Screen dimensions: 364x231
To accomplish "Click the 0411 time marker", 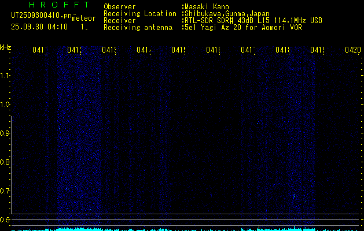I will click(39, 50).
